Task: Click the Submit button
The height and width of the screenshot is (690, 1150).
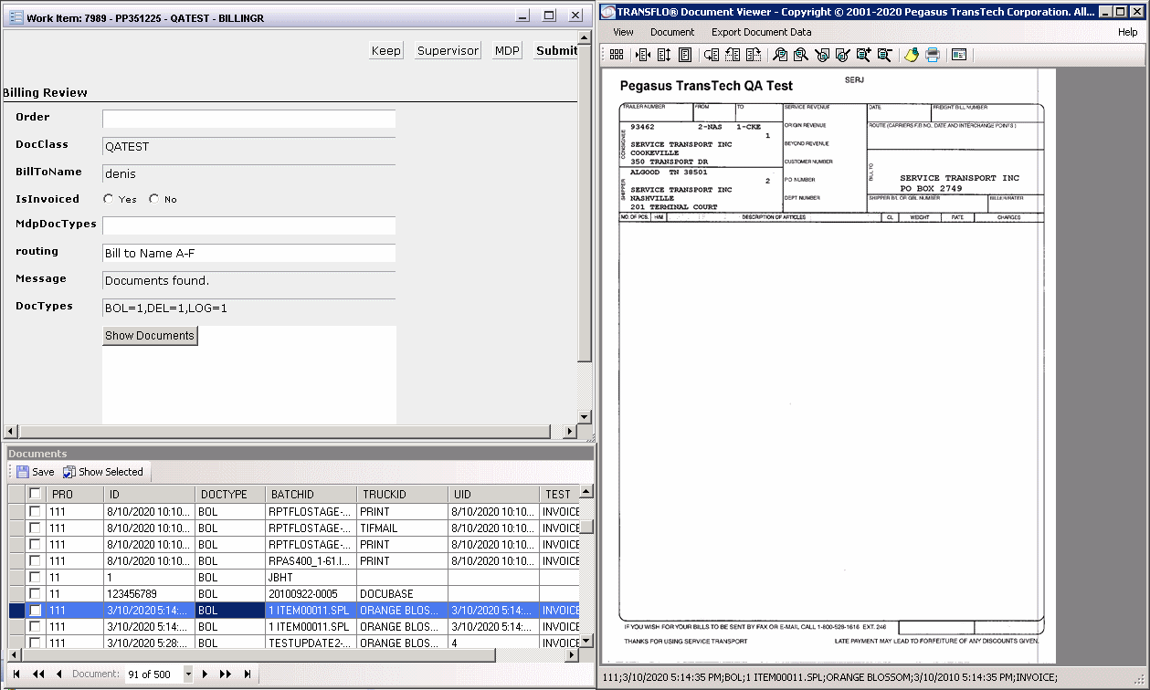Action: click(556, 51)
